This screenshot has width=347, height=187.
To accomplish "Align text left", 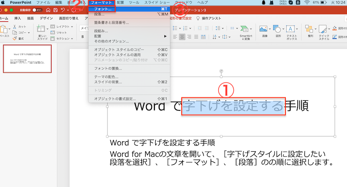I will (x=175, y=37).
